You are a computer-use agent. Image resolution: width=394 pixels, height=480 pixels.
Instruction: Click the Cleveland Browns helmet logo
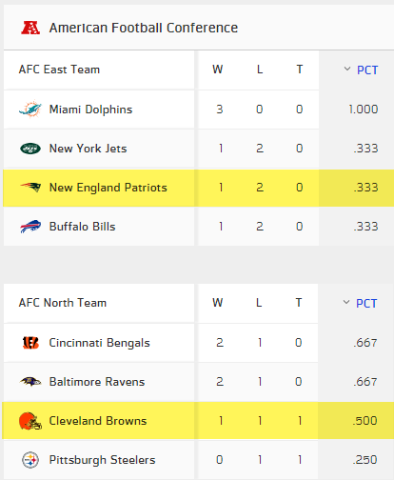[30, 421]
